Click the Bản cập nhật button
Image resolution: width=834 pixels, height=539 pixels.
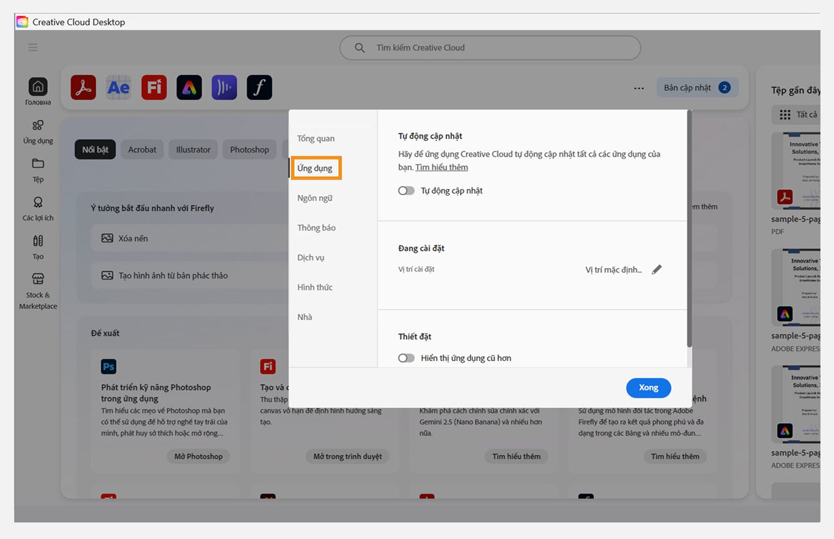tap(697, 88)
